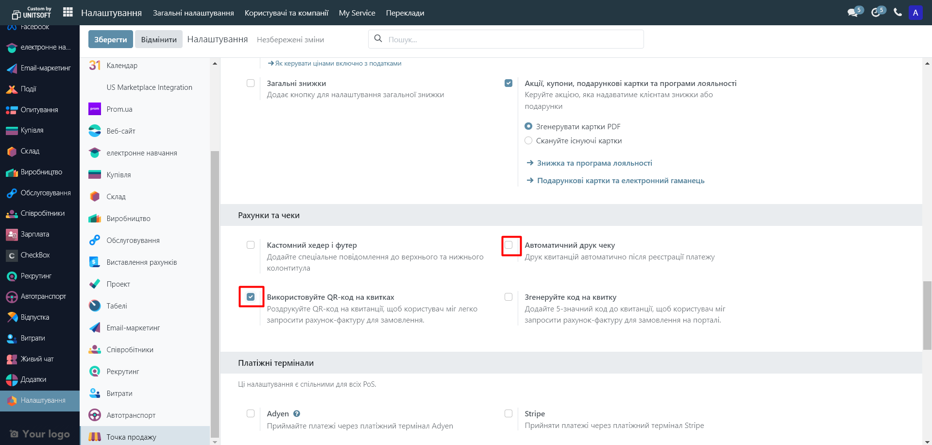This screenshot has height=445, width=932.
Task: Open Події app in dark sidebar
Action: pos(40,89)
